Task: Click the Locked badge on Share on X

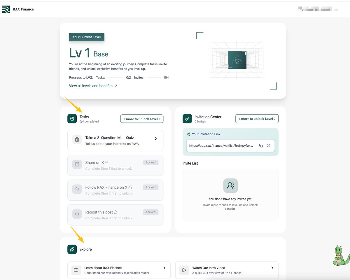Action: (151, 162)
